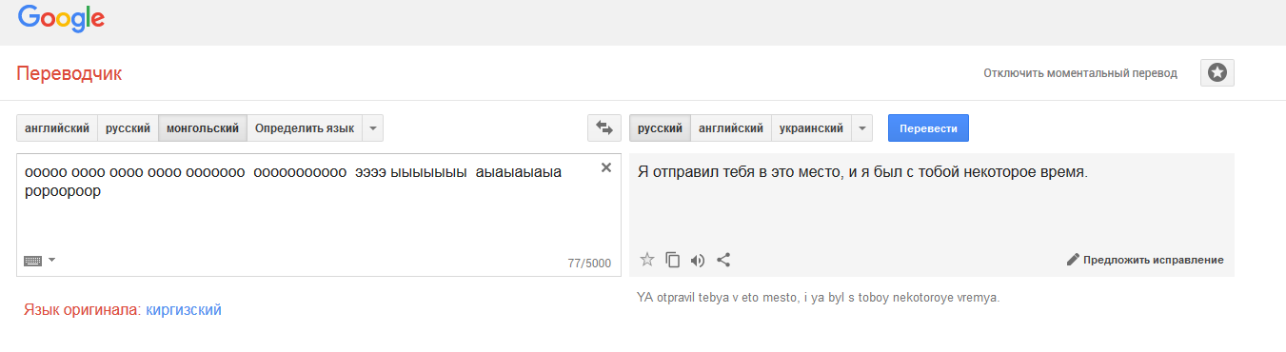Select английский as source language
1286x352 pixels.
click(x=57, y=127)
